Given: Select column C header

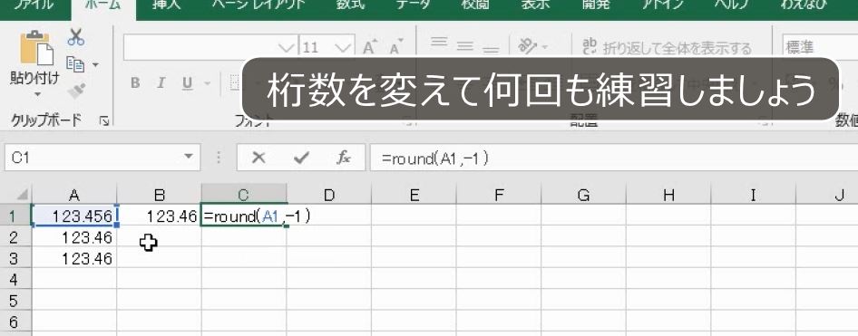Looking at the screenshot, I should click(244, 195).
